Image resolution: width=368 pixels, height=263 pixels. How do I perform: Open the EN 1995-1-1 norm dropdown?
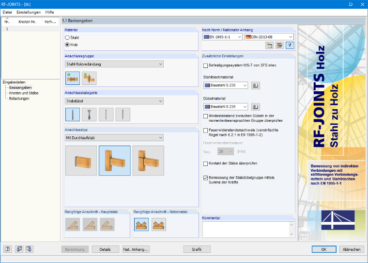pyautogui.click(x=222, y=37)
